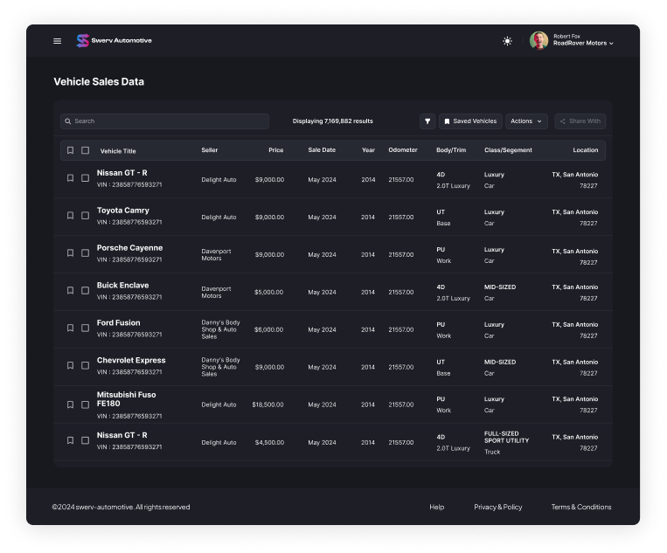Sort by Year column header
The height and width of the screenshot is (553, 667).
368,150
